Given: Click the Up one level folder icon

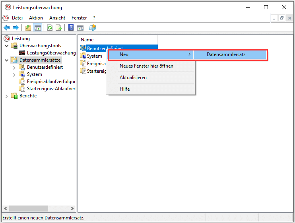Looking at the screenshot, I should (28, 27).
